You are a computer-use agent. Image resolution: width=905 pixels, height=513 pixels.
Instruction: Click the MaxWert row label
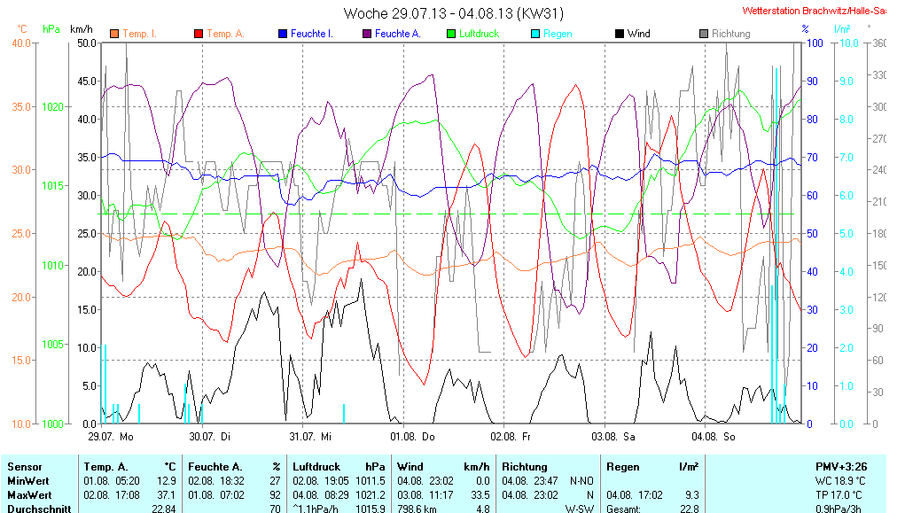pos(27,494)
